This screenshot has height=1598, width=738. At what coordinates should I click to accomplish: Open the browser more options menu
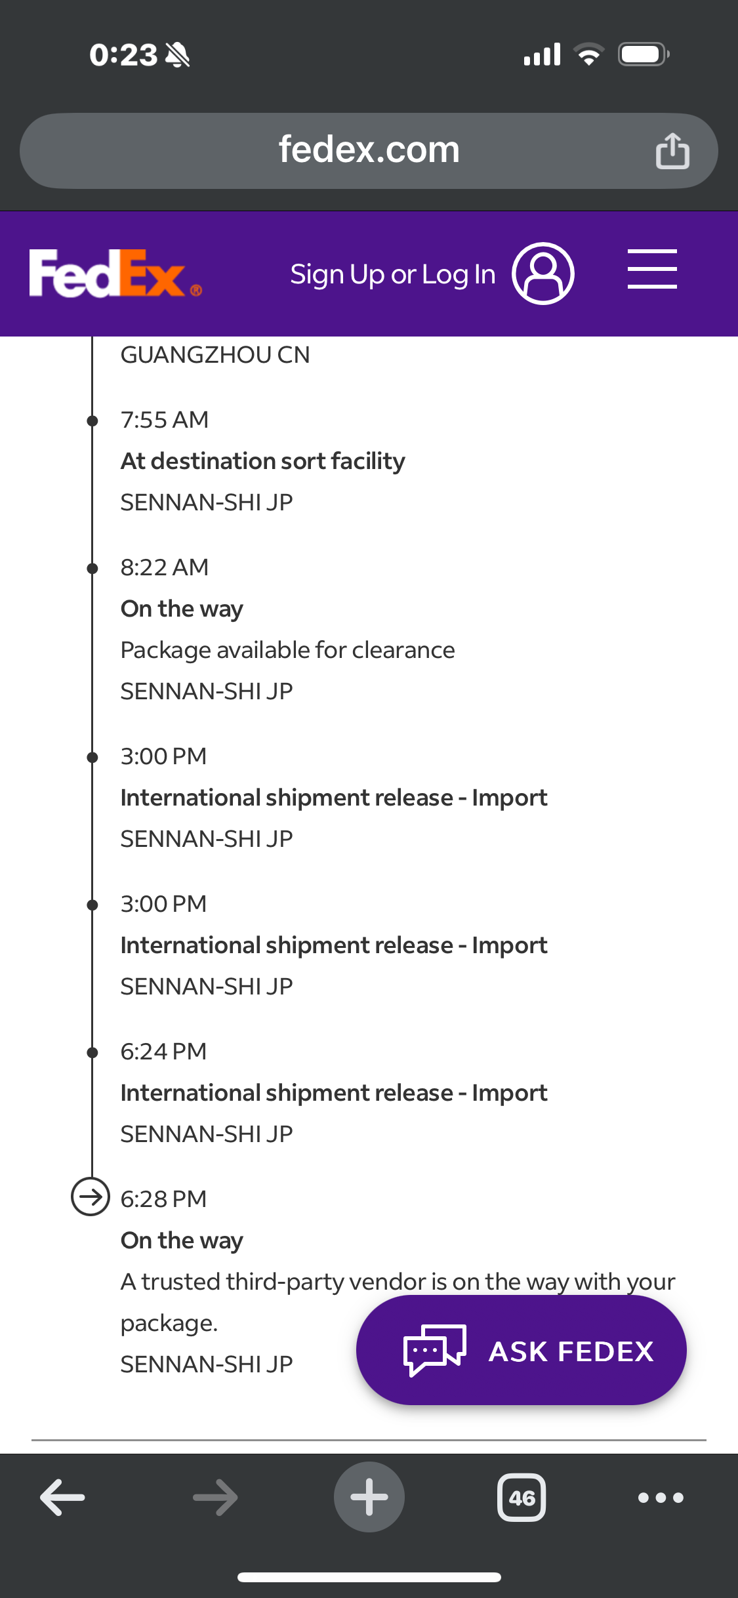[x=661, y=1498]
